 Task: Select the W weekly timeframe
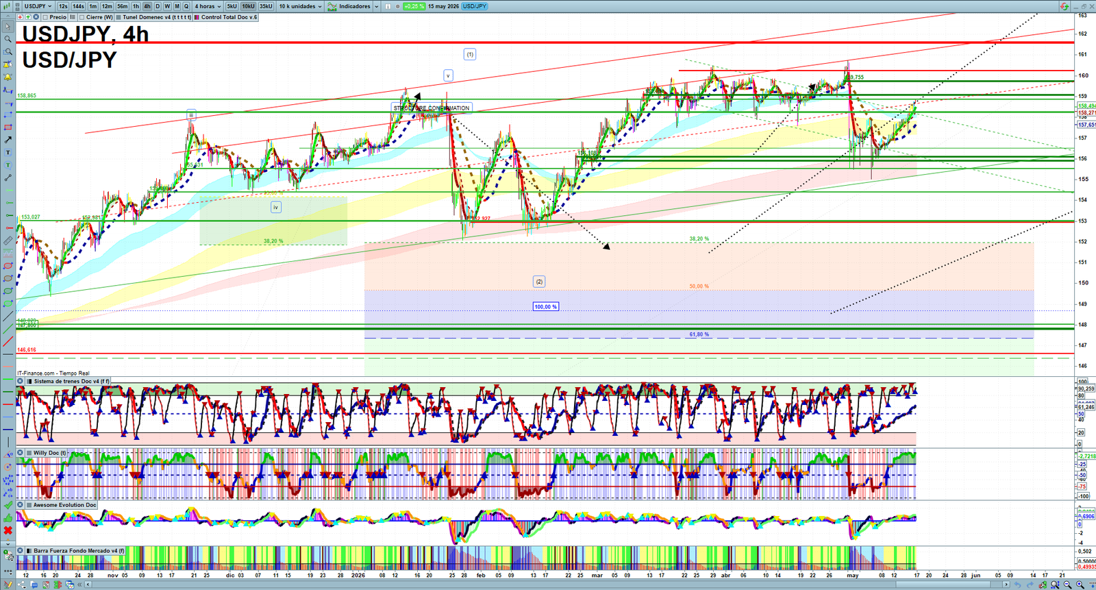167,6
